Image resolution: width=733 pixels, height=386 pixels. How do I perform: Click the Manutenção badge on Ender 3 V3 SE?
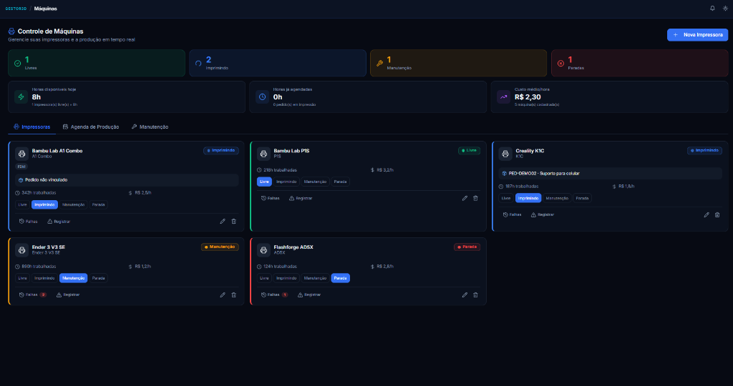[x=220, y=247]
